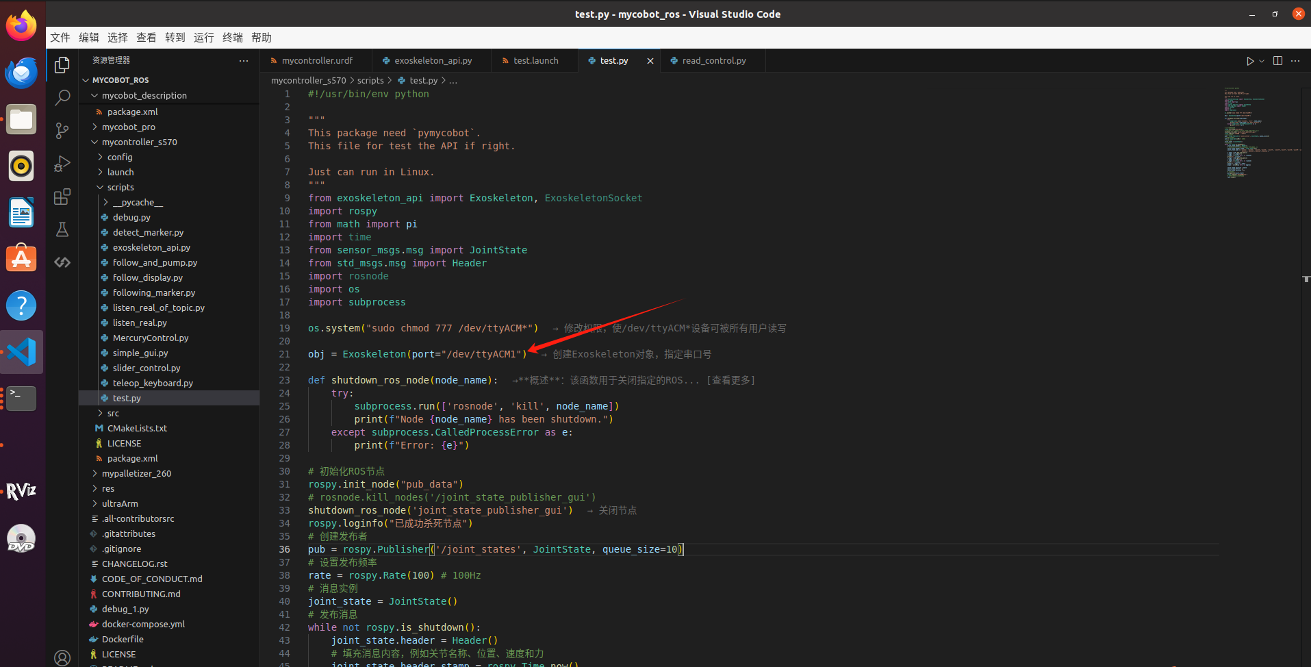Expand the src folder

tap(169, 413)
